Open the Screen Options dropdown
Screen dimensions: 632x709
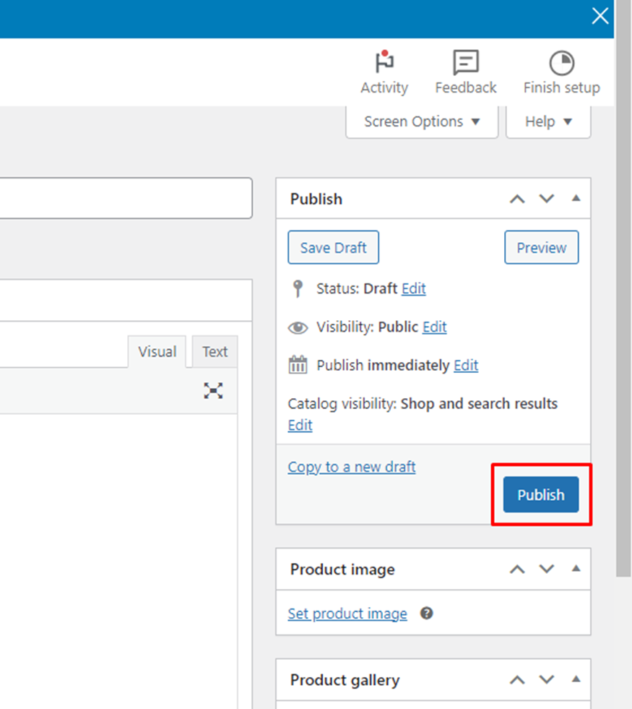click(x=421, y=121)
